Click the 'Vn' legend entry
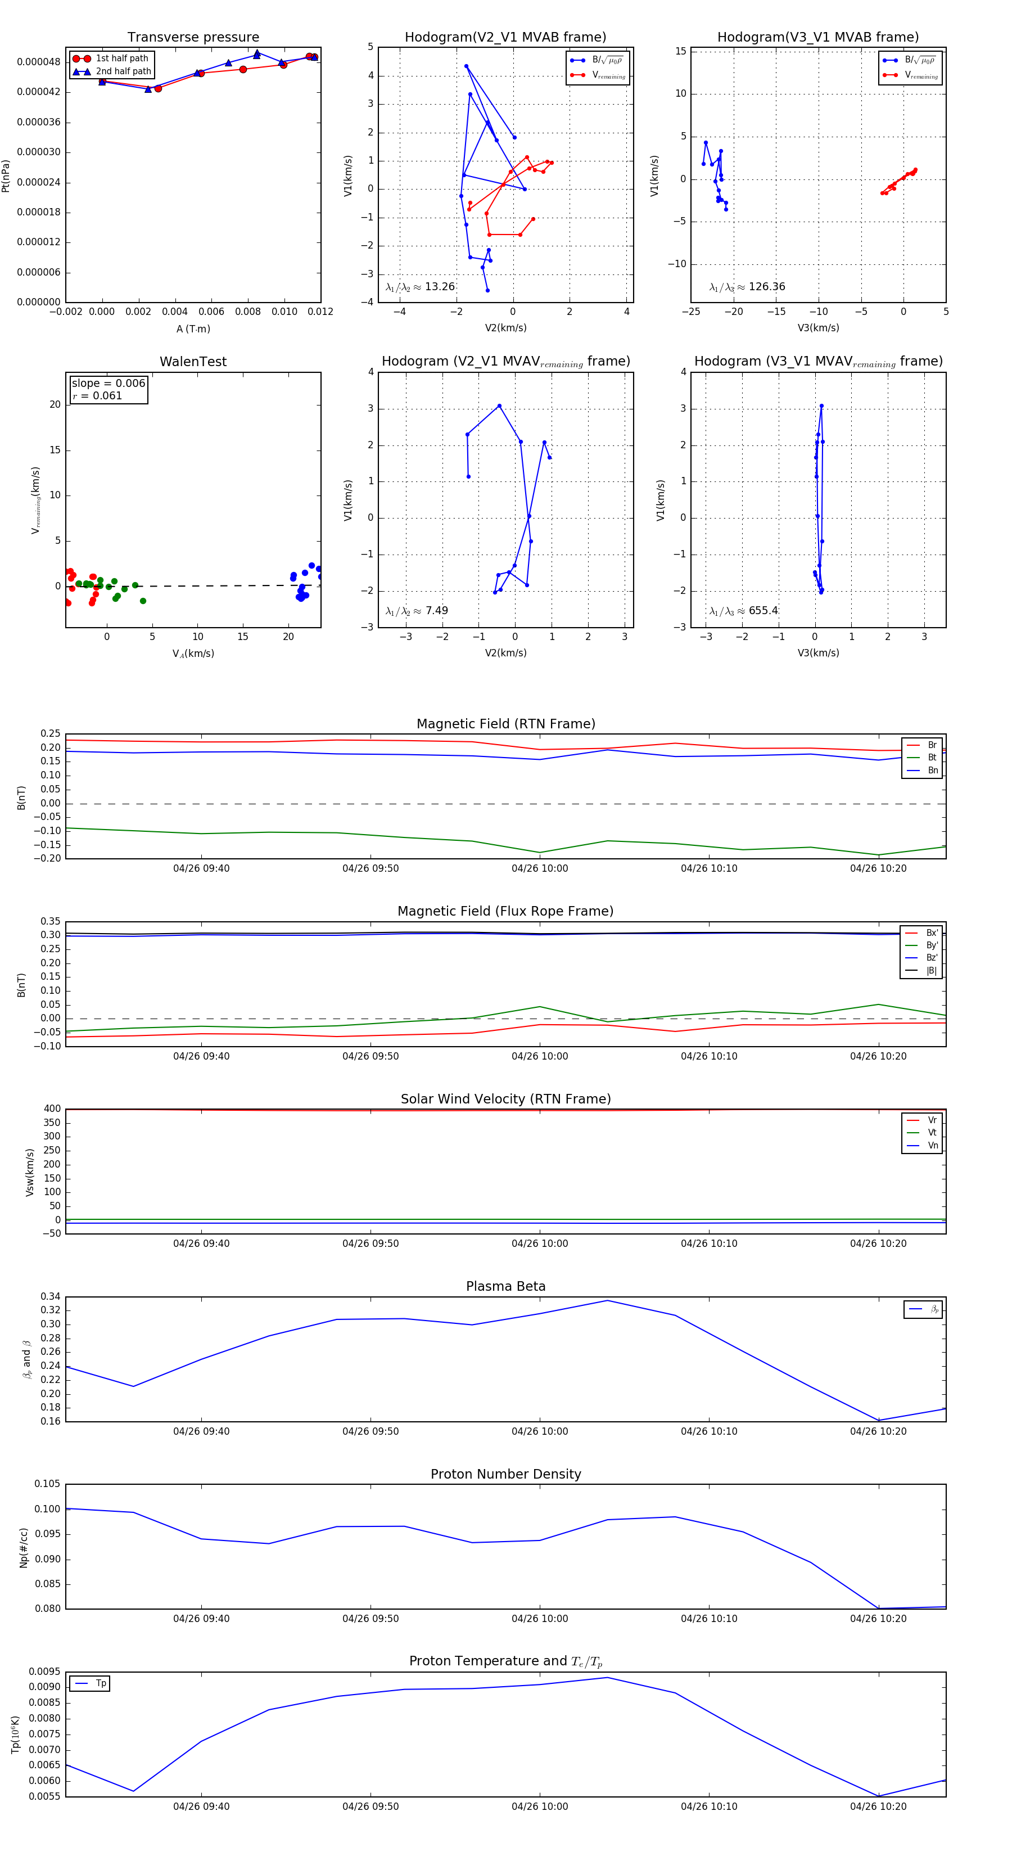Screen dimensions: 1012x1856 [x=923, y=1146]
